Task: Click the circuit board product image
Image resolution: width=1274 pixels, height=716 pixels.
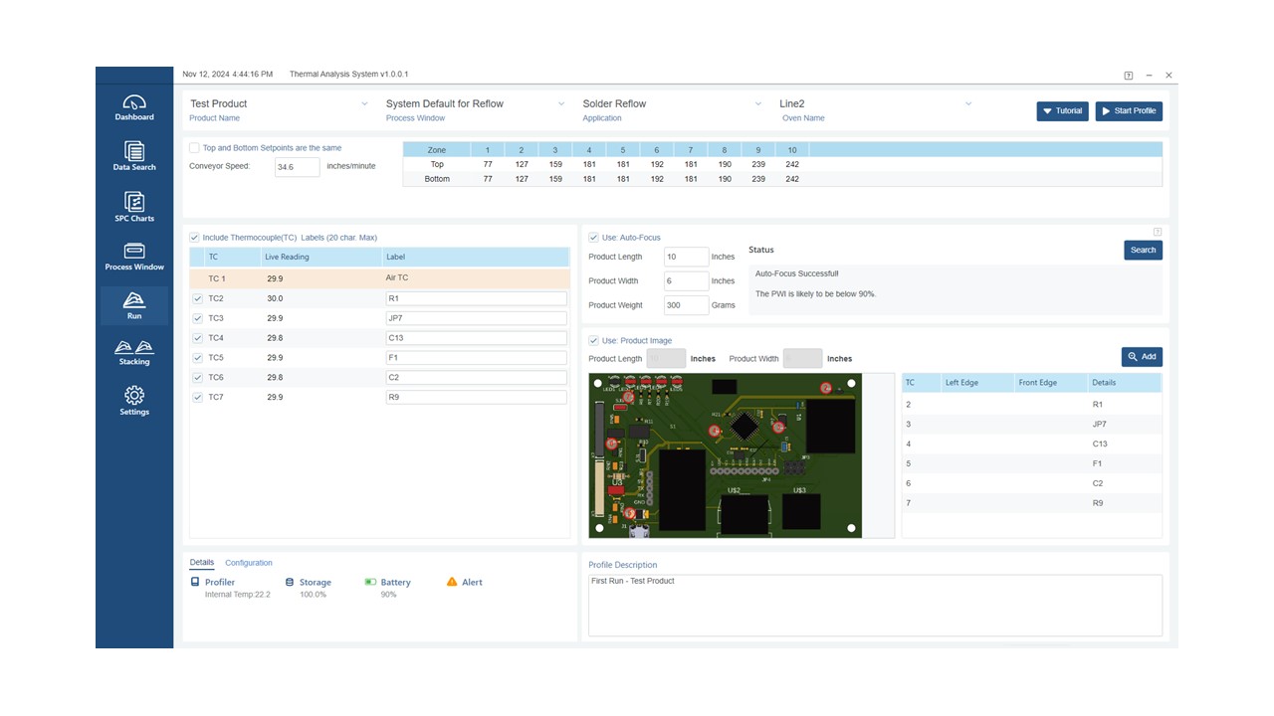Action: [x=726, y=455]
